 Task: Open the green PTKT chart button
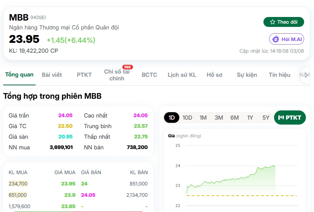tap(290, 118)
